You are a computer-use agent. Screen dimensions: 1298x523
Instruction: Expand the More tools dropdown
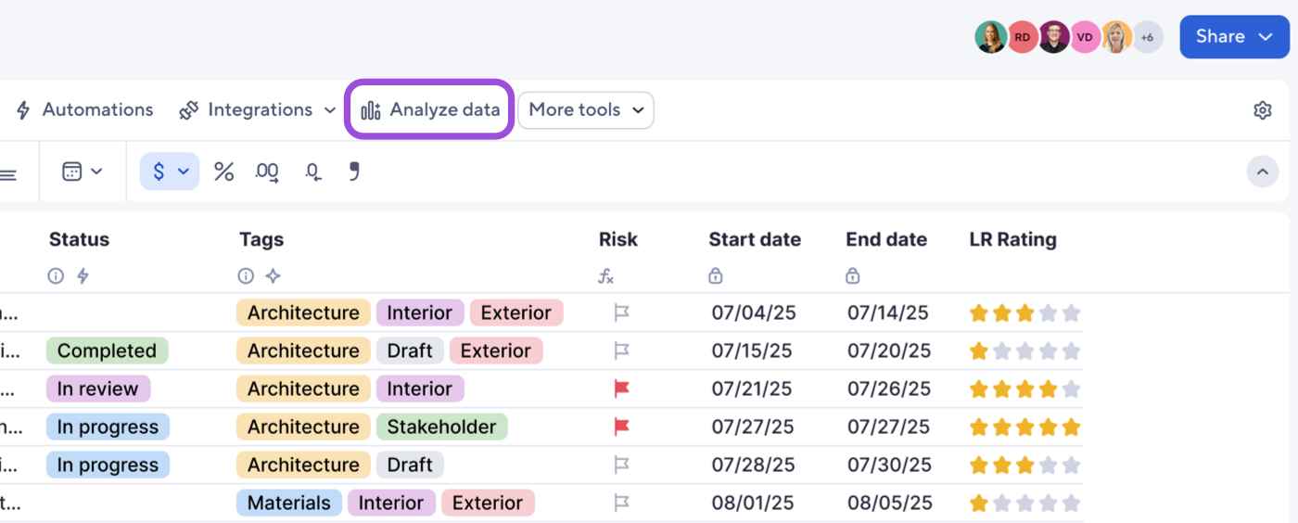pyautogui.click(x=586, y=109)
